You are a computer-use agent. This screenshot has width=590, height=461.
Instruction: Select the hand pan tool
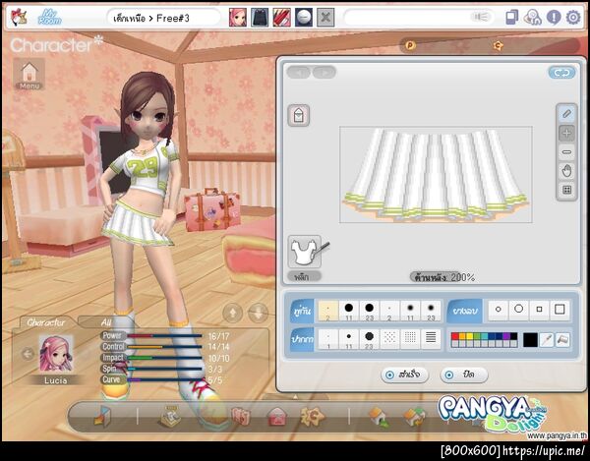pyautogui.click(x=566, y=171)
